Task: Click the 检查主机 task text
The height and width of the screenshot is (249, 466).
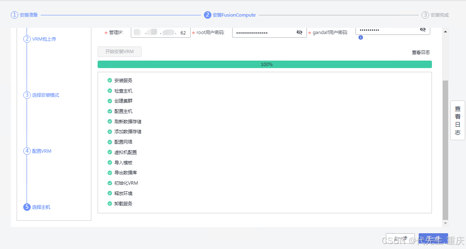Action: point(123,91)
